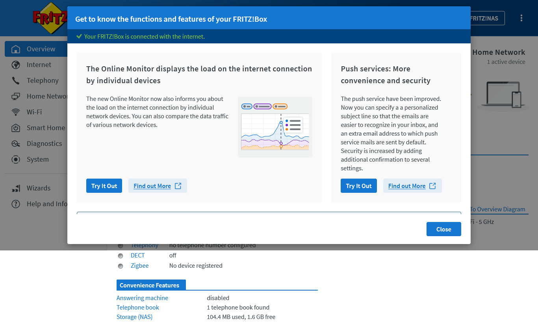Click the Answering machine 'disabled' status
Viewport: 538px width, 330px height.
click(x=218, y=298)
